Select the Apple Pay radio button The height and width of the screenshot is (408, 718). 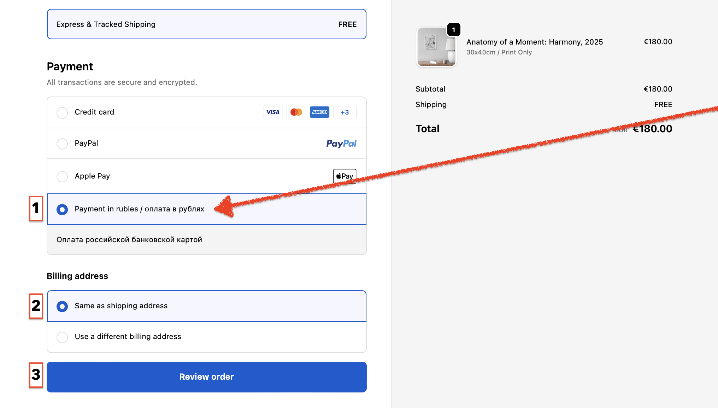click(x=62, y=176)
